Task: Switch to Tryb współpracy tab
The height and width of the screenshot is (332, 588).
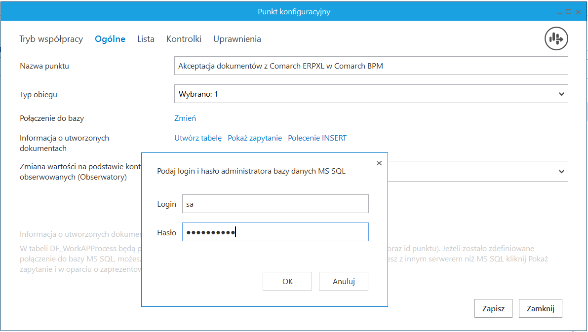Action: tap(51, 39)
